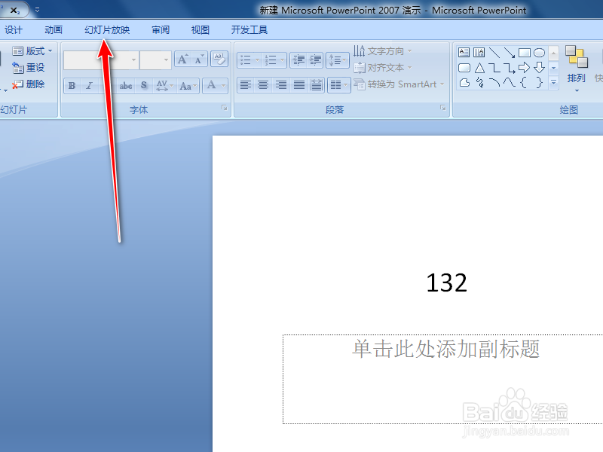Increase font size with the large A icon
Viewport: 603px width, 452px height.
pos(182,60)
